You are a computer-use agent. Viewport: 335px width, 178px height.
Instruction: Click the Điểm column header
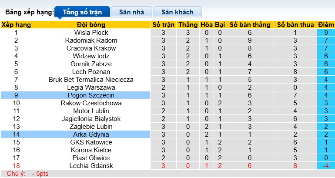(326, 25)
